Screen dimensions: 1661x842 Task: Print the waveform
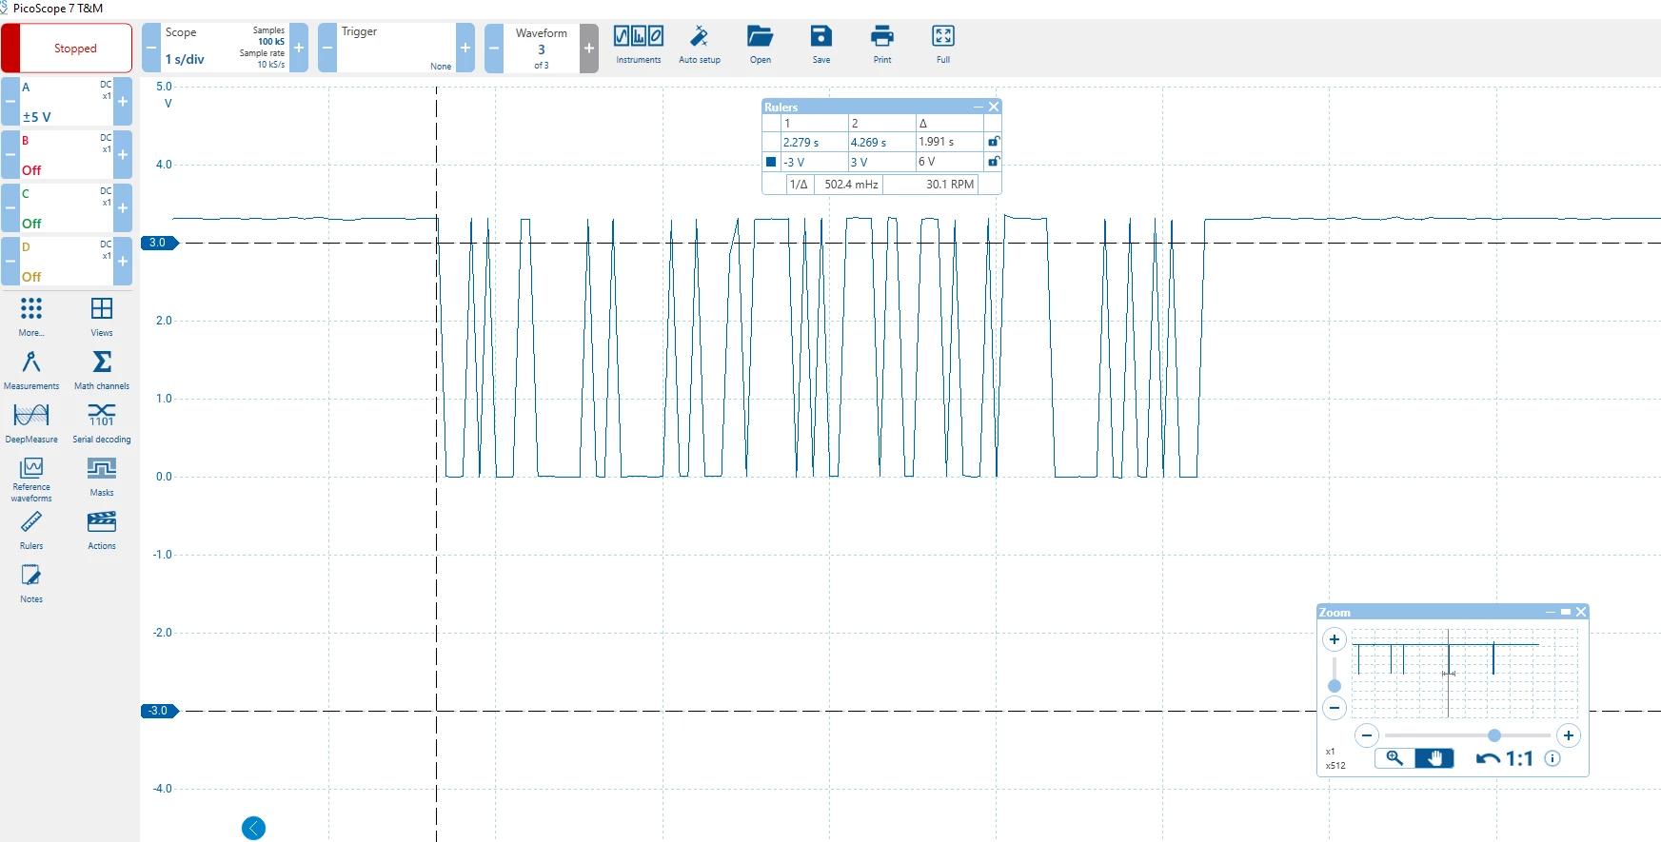tap(882, 45)
